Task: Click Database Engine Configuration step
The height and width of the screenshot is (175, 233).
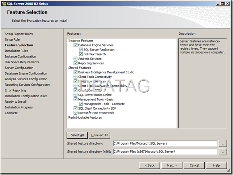Action: (x=26, y=73)
